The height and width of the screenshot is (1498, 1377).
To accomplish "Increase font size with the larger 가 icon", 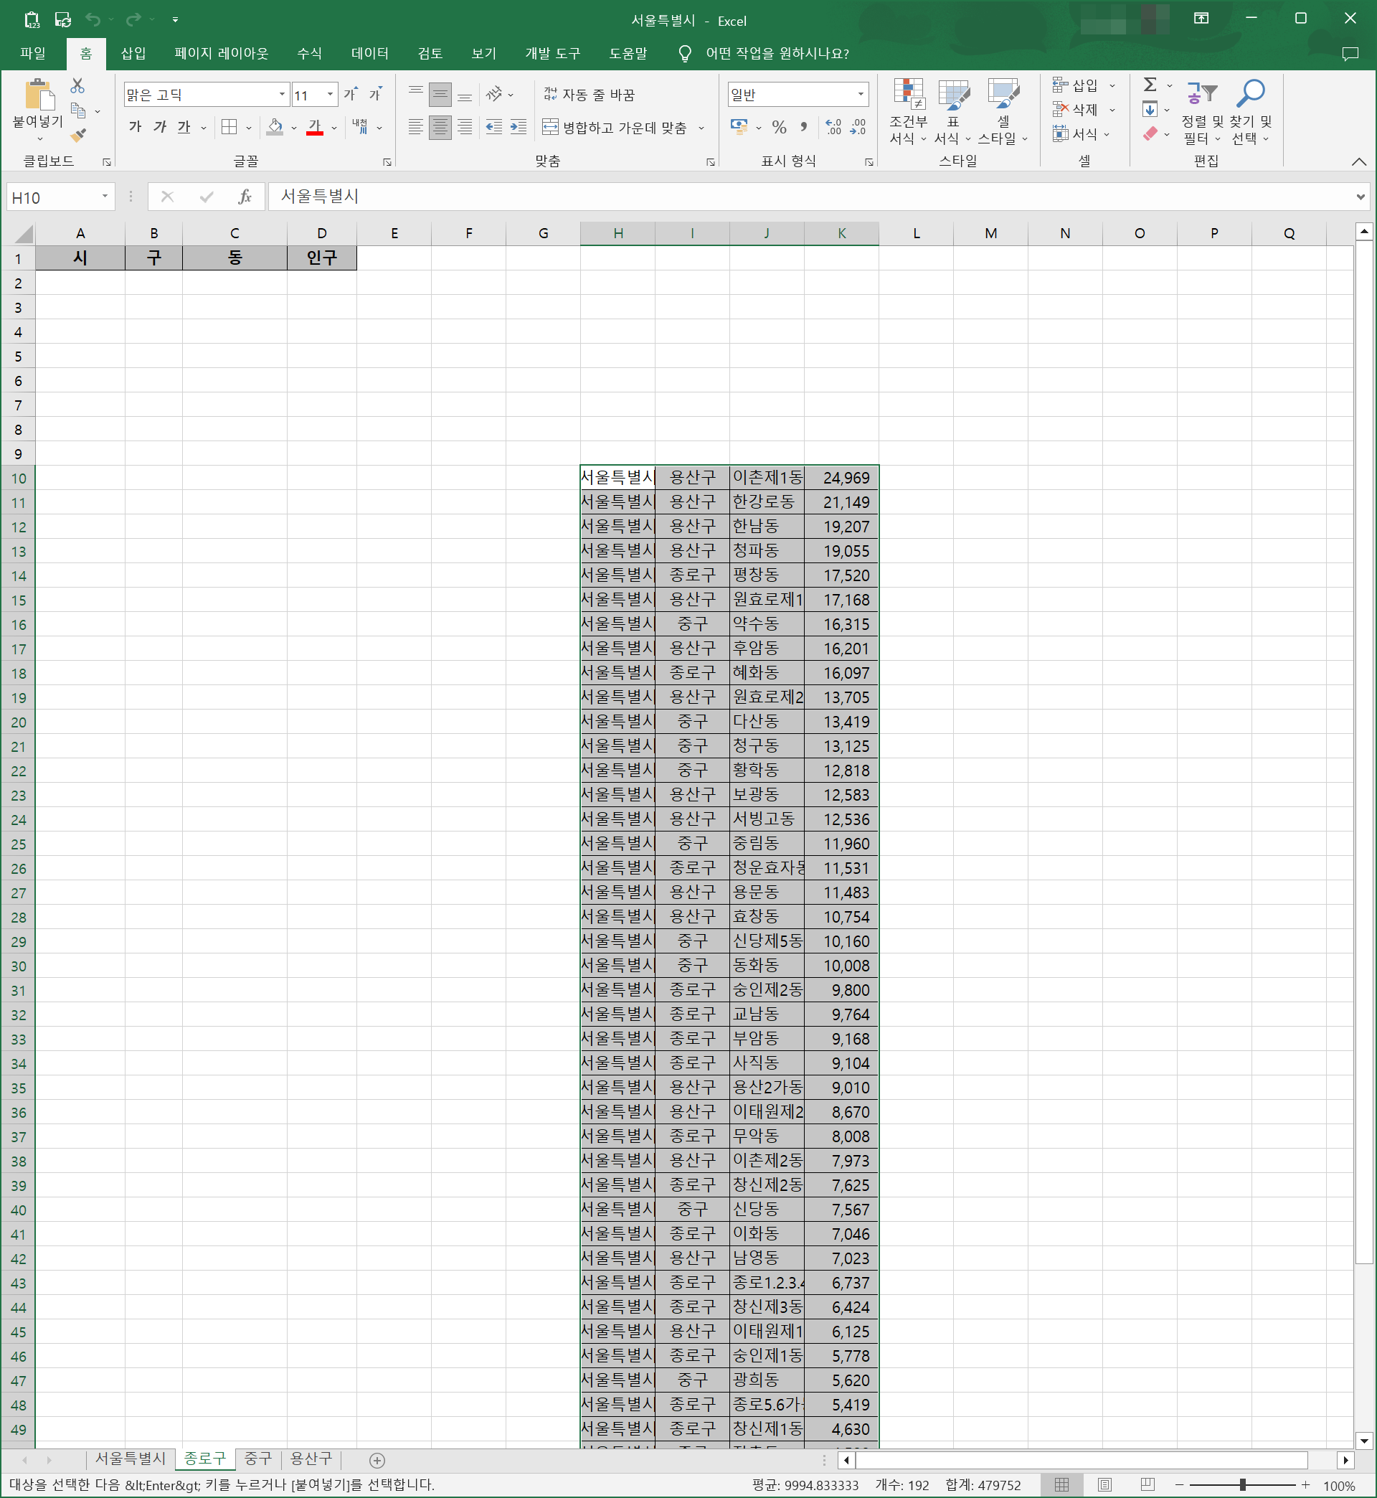I will click(351, 94).
